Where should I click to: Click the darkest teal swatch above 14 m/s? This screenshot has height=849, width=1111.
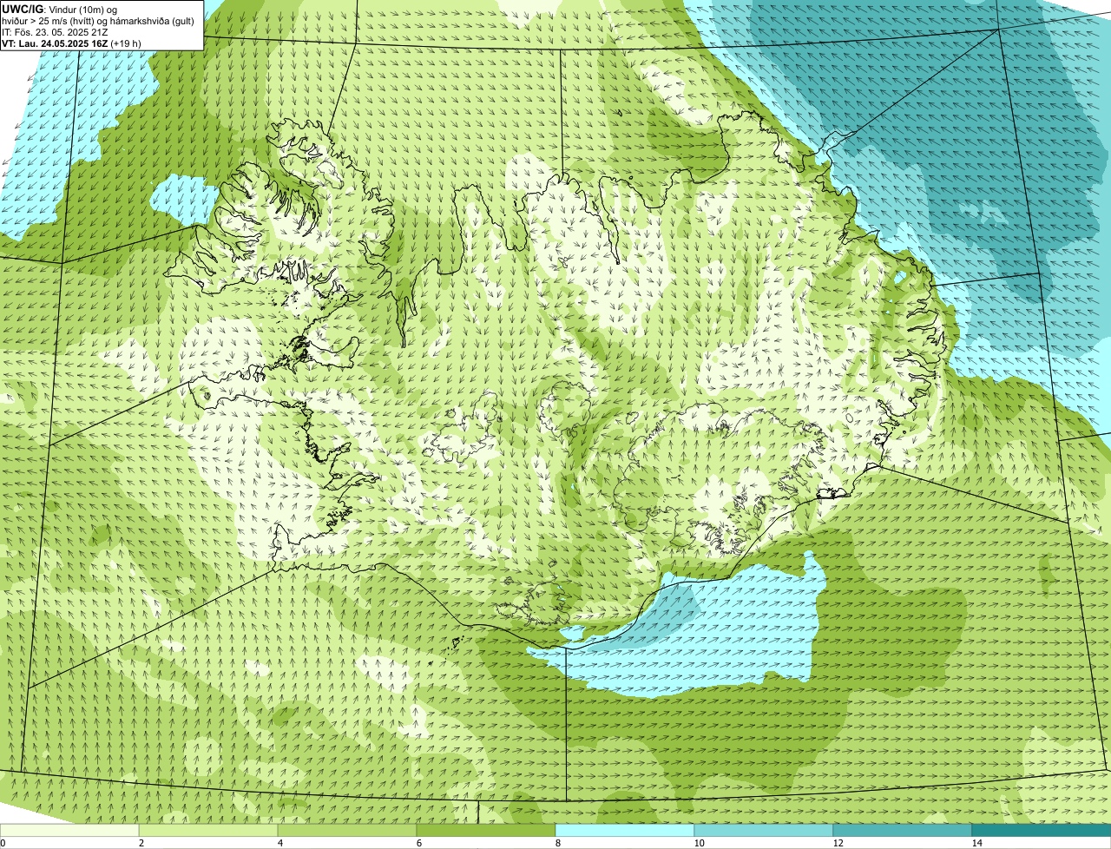point(1042,830)
